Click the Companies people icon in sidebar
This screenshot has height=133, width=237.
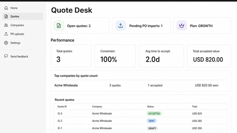(6, 25)
